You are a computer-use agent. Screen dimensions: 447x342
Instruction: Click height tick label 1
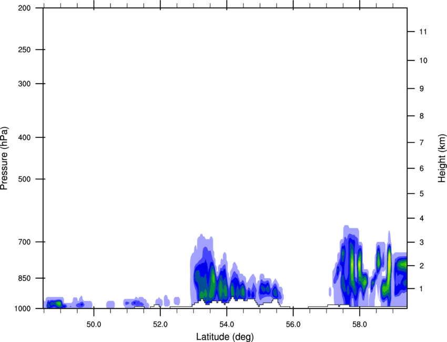[x=422, y=289]
